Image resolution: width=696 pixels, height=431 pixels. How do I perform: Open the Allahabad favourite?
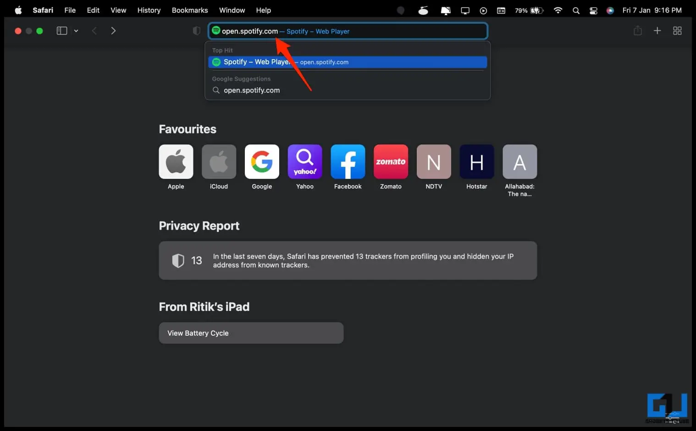pyautogui.click(x=520, y=162)
